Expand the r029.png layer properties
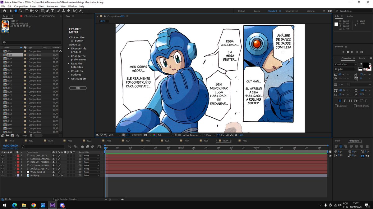Image resolution: width=373 pixels, height=209 pixels. click(15, 175)
